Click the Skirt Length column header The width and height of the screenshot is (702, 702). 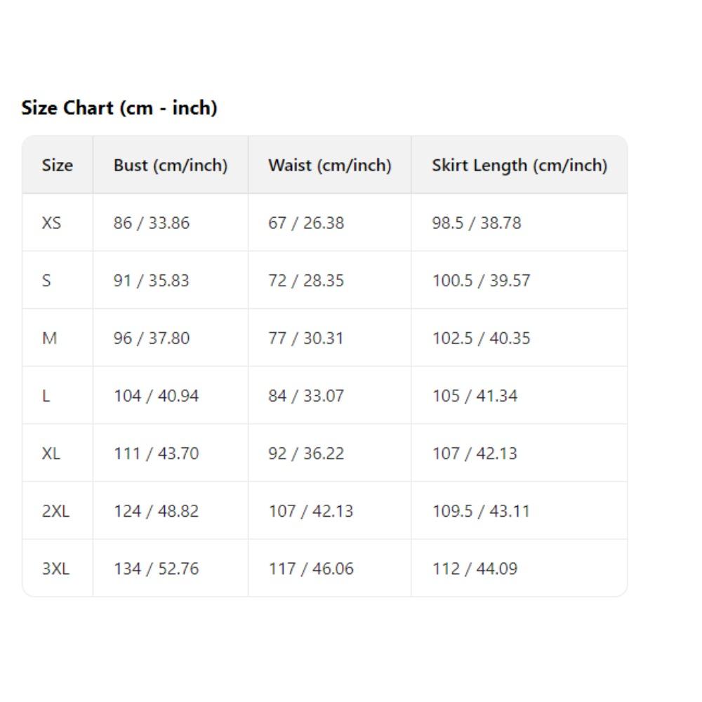pos(519,166)
